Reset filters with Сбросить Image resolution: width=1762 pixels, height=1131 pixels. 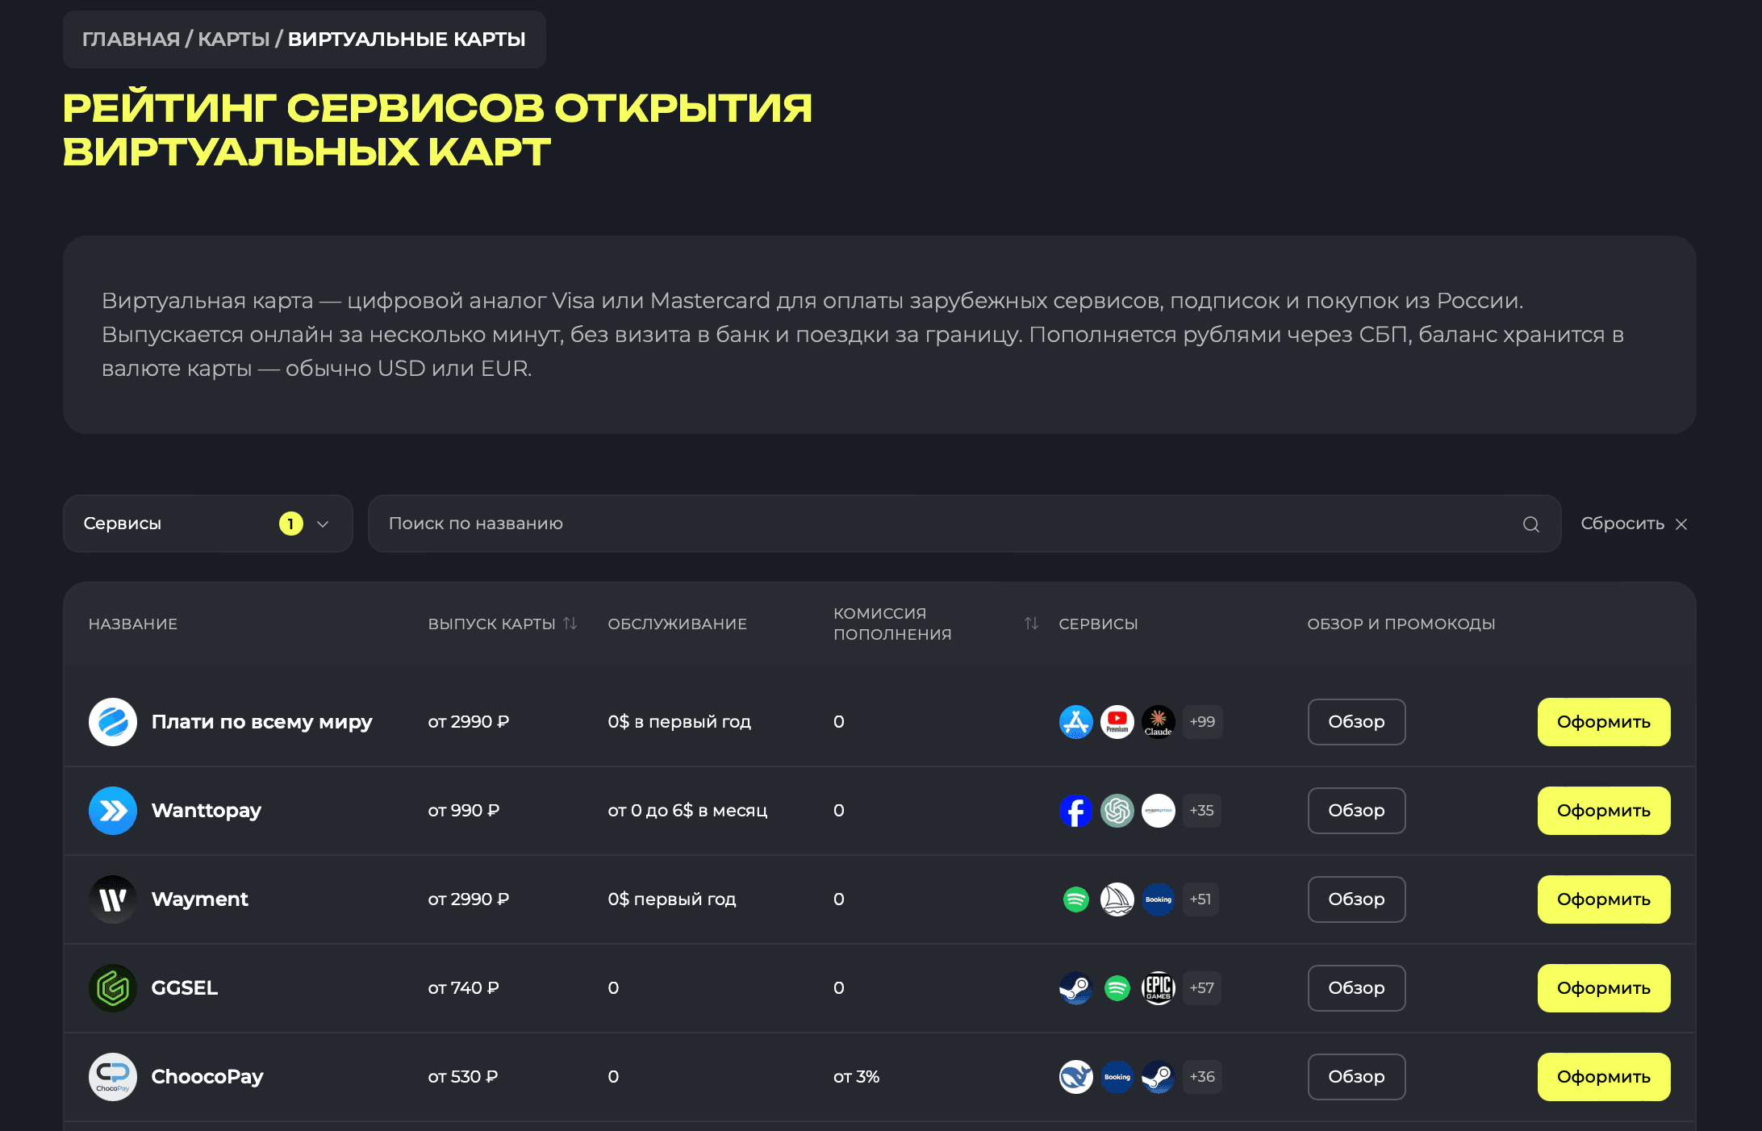tap(1634, 524)
